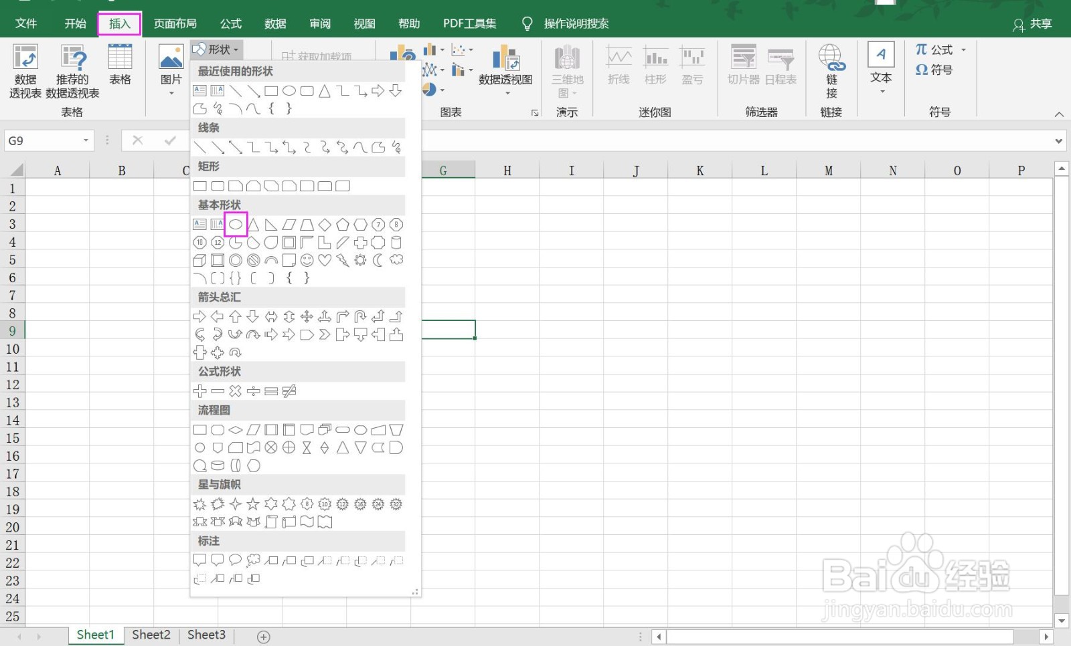
Task: Choose the Scribble line in 线条 section
Action: tap(396, 147)
